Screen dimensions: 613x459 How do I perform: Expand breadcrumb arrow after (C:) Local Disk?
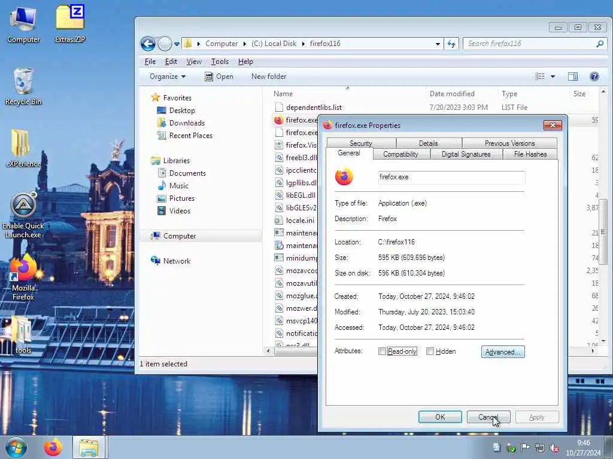(303, 44)
